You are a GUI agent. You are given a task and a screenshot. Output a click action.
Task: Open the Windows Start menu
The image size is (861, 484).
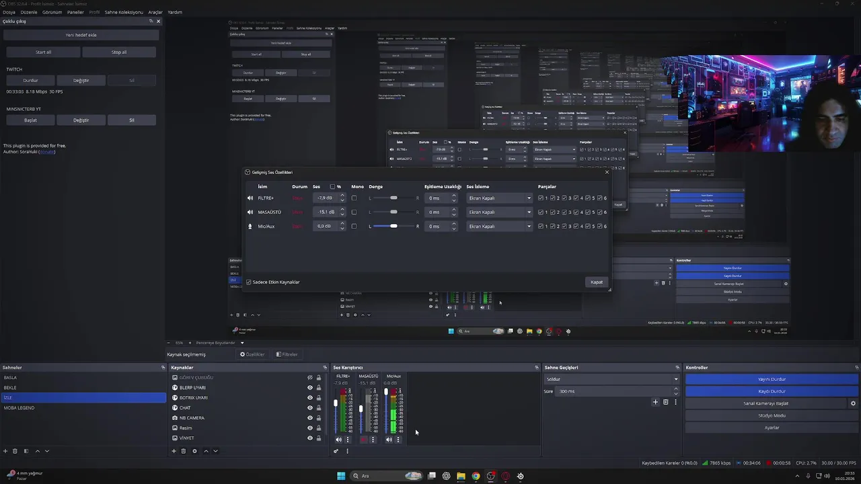point(341,476)
